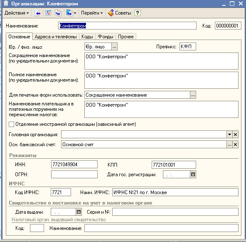246x242 pixels.
Task: Clear Осн. банковский счет with X button
Action: coord(235,145)
